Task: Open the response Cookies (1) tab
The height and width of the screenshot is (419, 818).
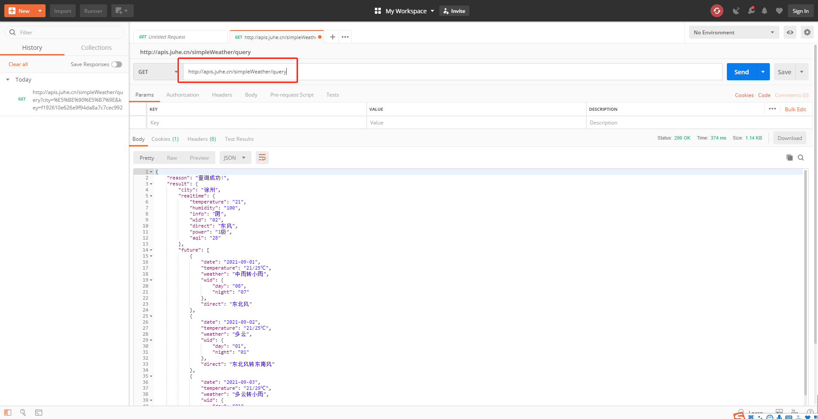Action: coord(165,139)
